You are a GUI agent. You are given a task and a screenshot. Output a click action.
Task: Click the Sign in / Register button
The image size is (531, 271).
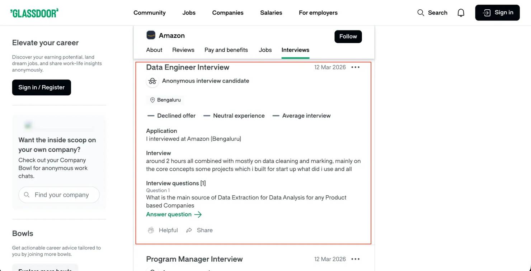click(x=42, y=87)
